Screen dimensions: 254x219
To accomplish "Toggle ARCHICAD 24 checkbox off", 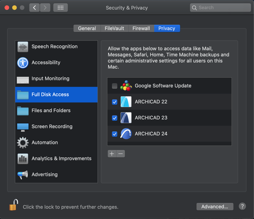I will point(114,134).
